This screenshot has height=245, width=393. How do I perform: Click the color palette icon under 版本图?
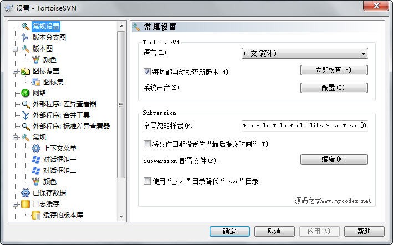(36, 60)
